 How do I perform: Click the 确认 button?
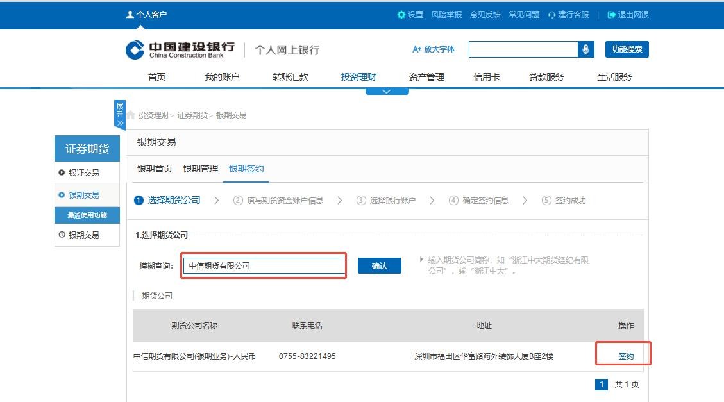[x=380, y=266]
